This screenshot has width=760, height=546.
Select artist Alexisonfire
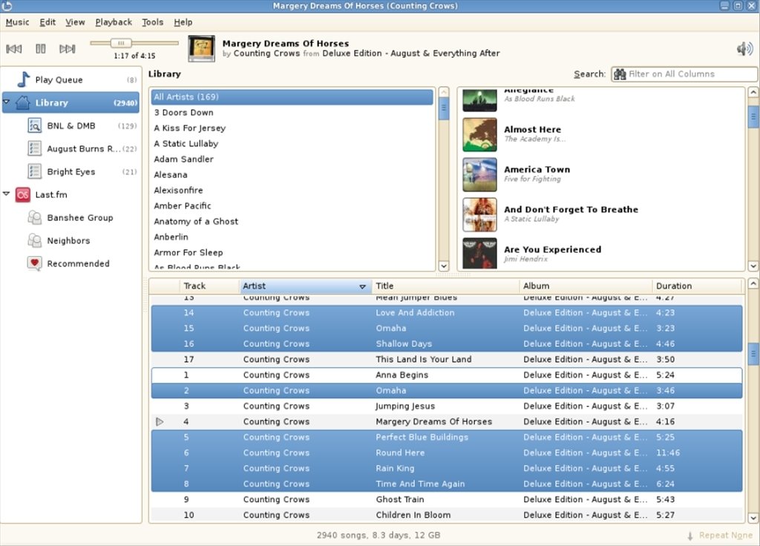(292, 190)
